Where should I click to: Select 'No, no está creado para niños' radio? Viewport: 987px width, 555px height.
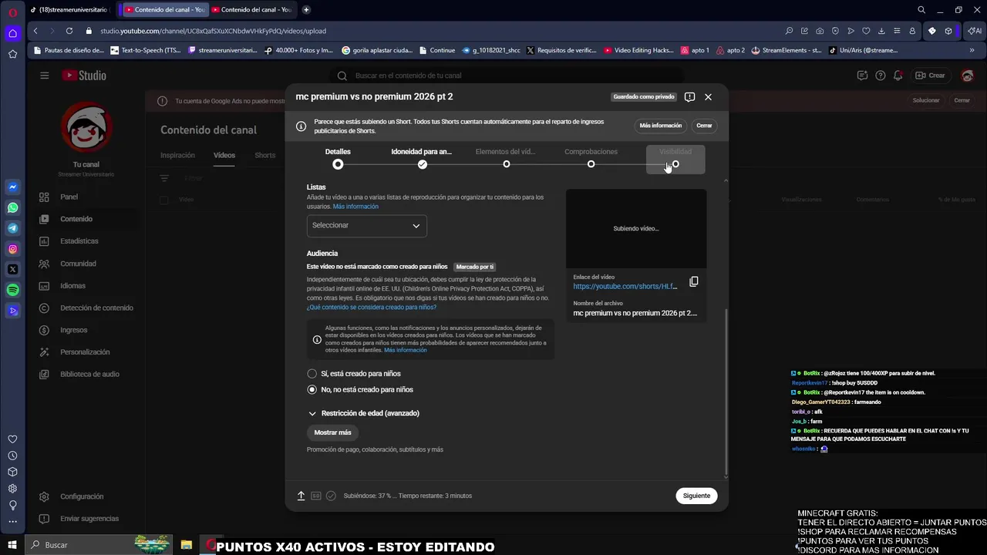pos(312,390)
